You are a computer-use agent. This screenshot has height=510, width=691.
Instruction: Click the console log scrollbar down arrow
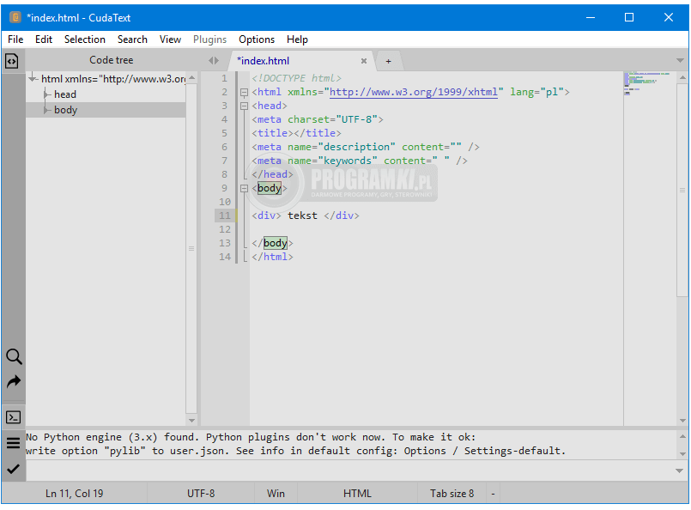coord(682,453)
